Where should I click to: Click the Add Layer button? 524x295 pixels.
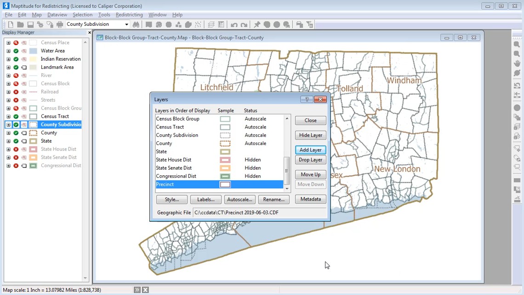310,150
